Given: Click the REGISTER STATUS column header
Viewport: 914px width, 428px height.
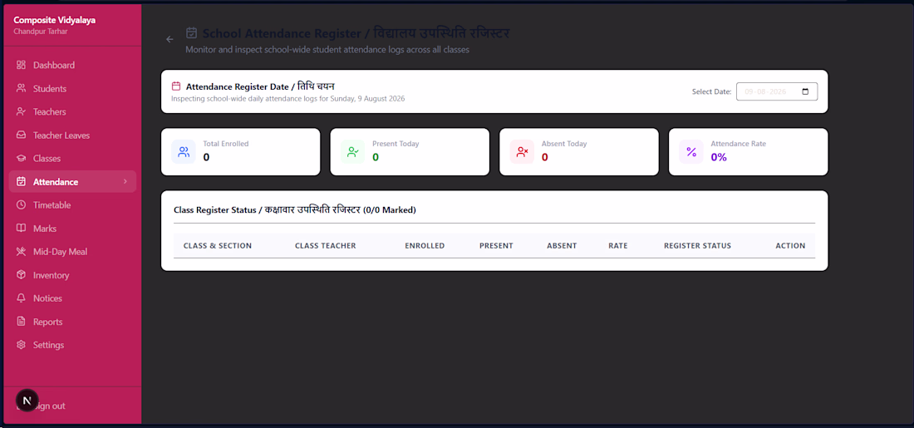Looking at the screenshot, I should pos(697,246).
